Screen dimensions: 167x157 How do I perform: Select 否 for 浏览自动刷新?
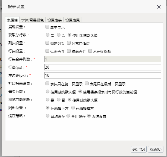click(x=59, y=99)
